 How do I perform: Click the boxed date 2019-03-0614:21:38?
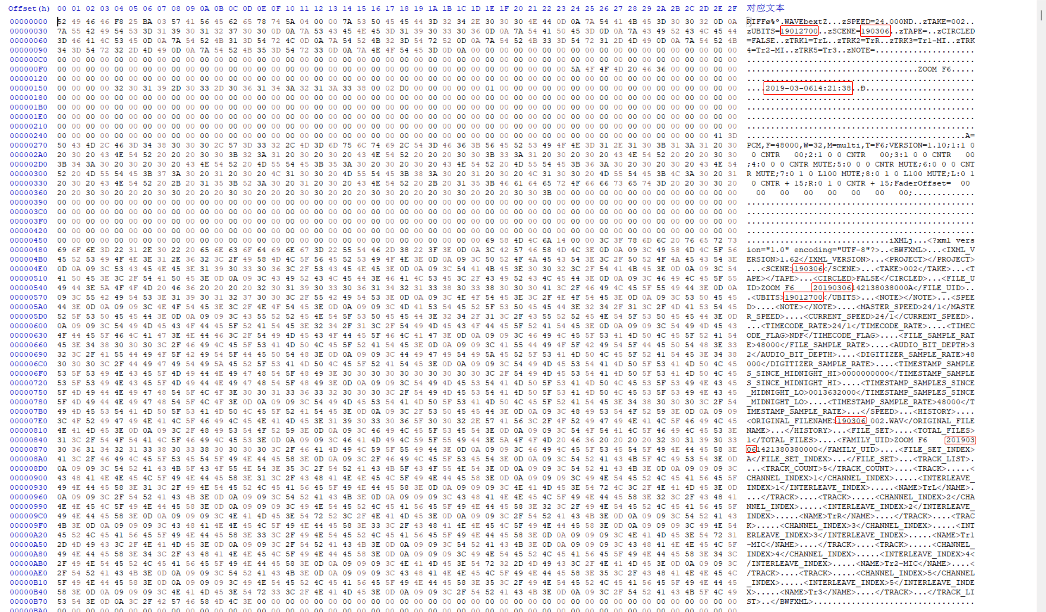[x=808, y=88]
